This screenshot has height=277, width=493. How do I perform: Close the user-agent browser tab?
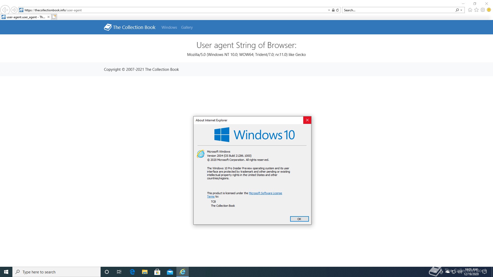tap(49, 17)
